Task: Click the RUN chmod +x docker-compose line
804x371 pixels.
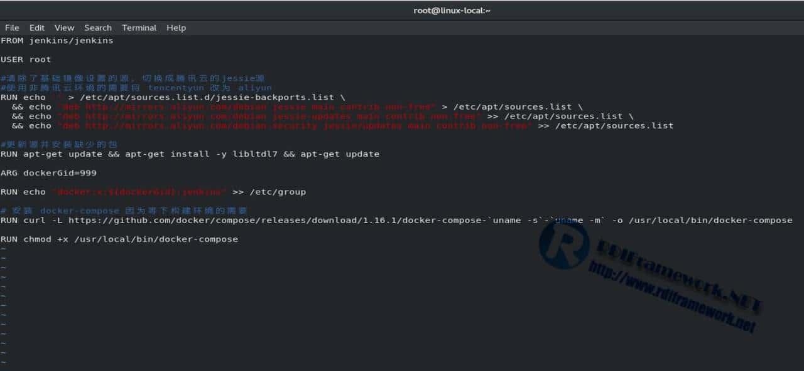Action: pos(119,239)
